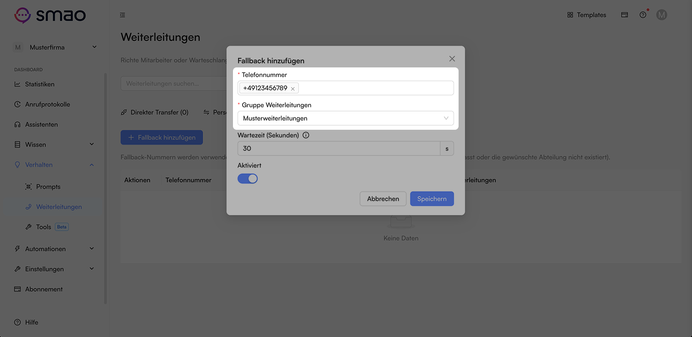Screen dimensions: 692x337
Task: Close the Fallback hinzufügen dialog
Action: click(x=452, y=59)
